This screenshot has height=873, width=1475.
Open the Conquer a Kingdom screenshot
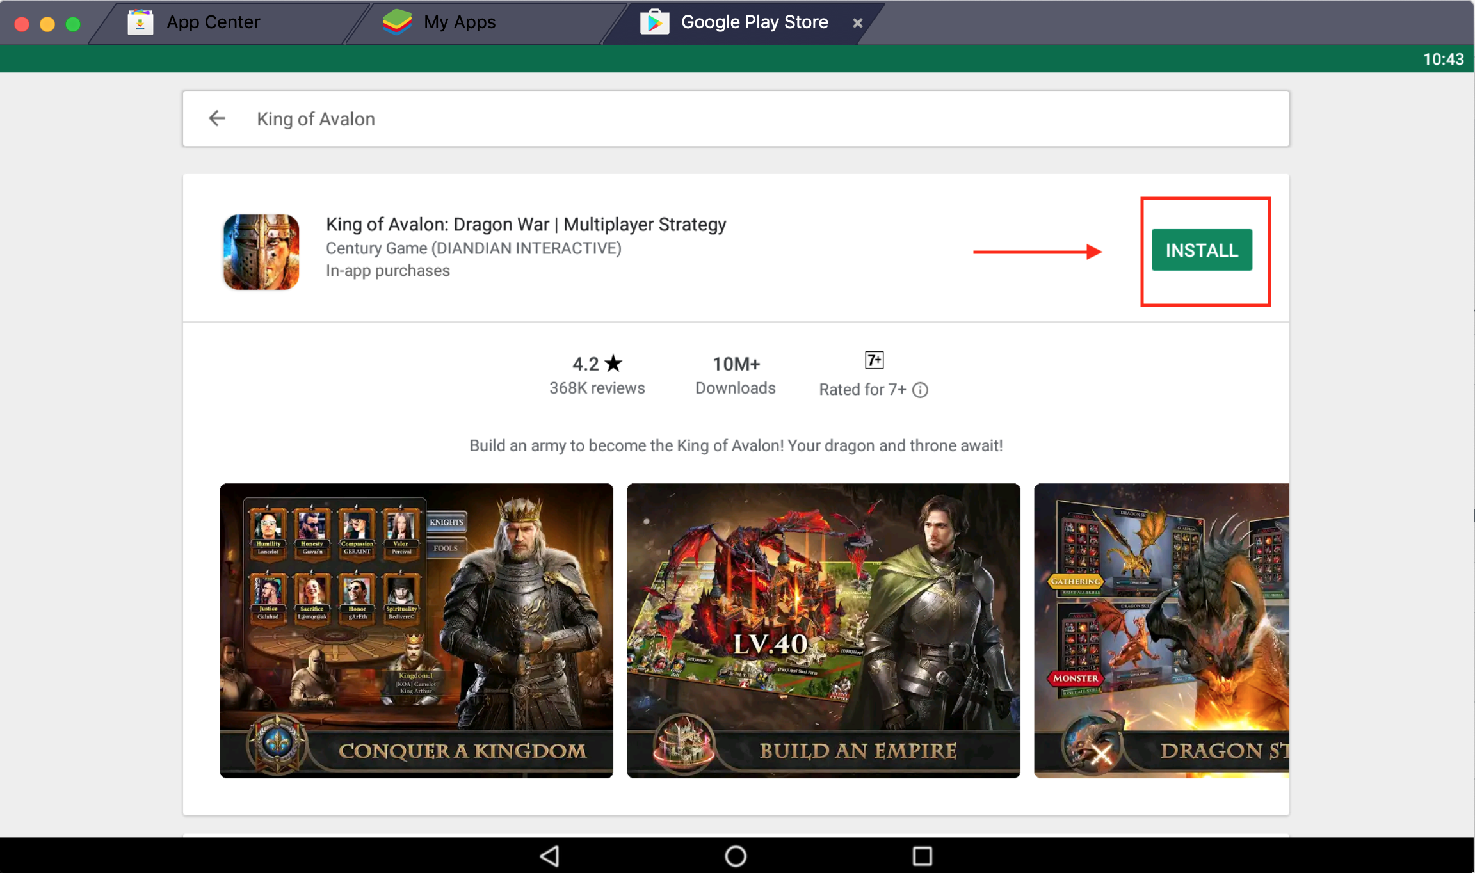(x=416, y=630)
